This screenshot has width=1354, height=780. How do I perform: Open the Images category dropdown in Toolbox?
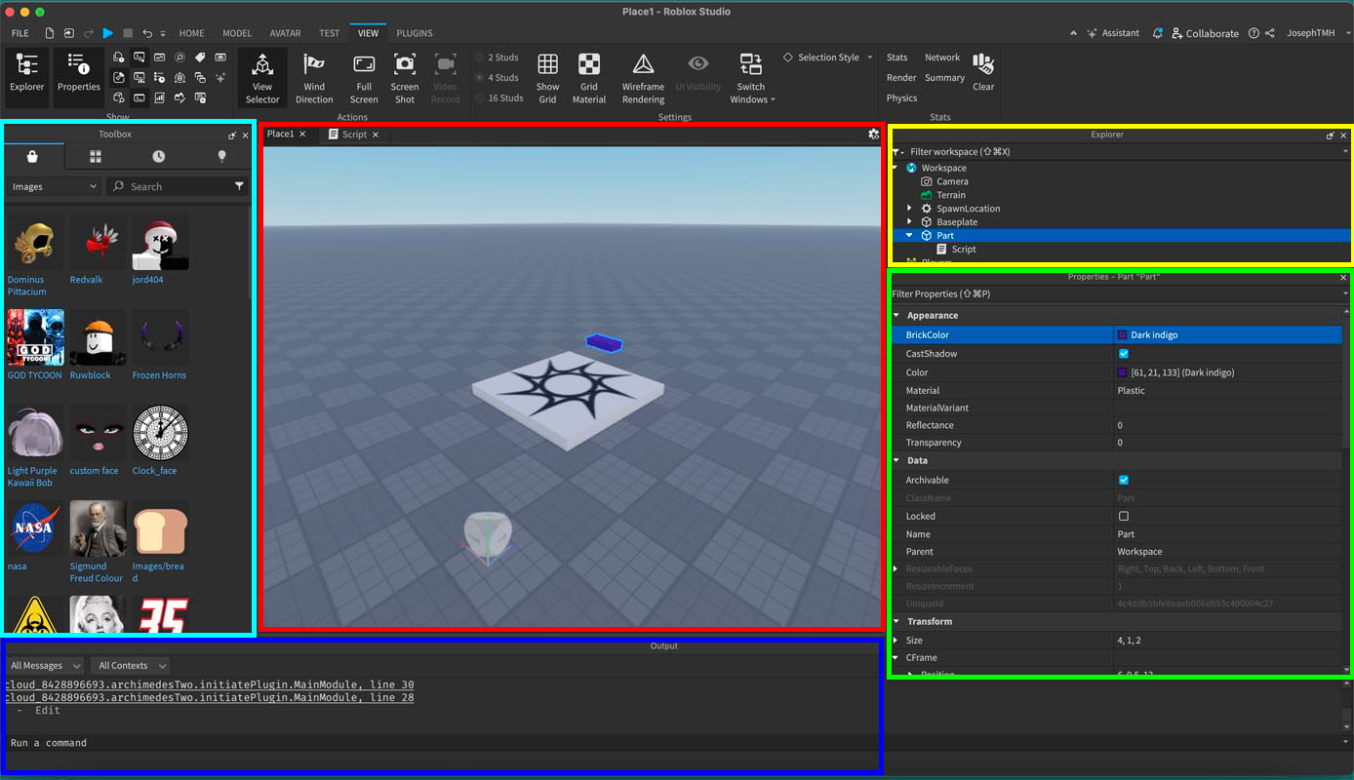tap(54, 186)
